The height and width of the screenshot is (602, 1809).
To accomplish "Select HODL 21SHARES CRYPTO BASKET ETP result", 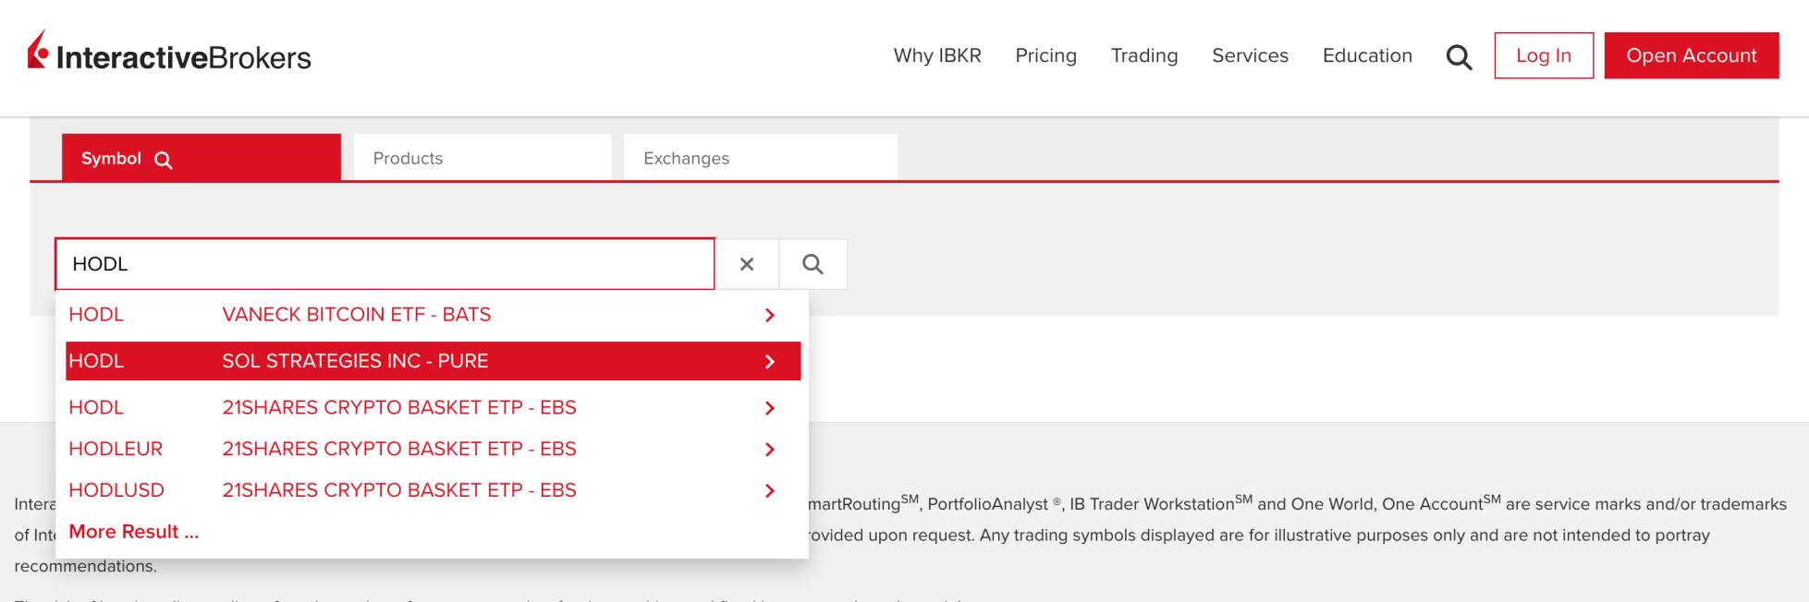I will (x=433, y=407).
